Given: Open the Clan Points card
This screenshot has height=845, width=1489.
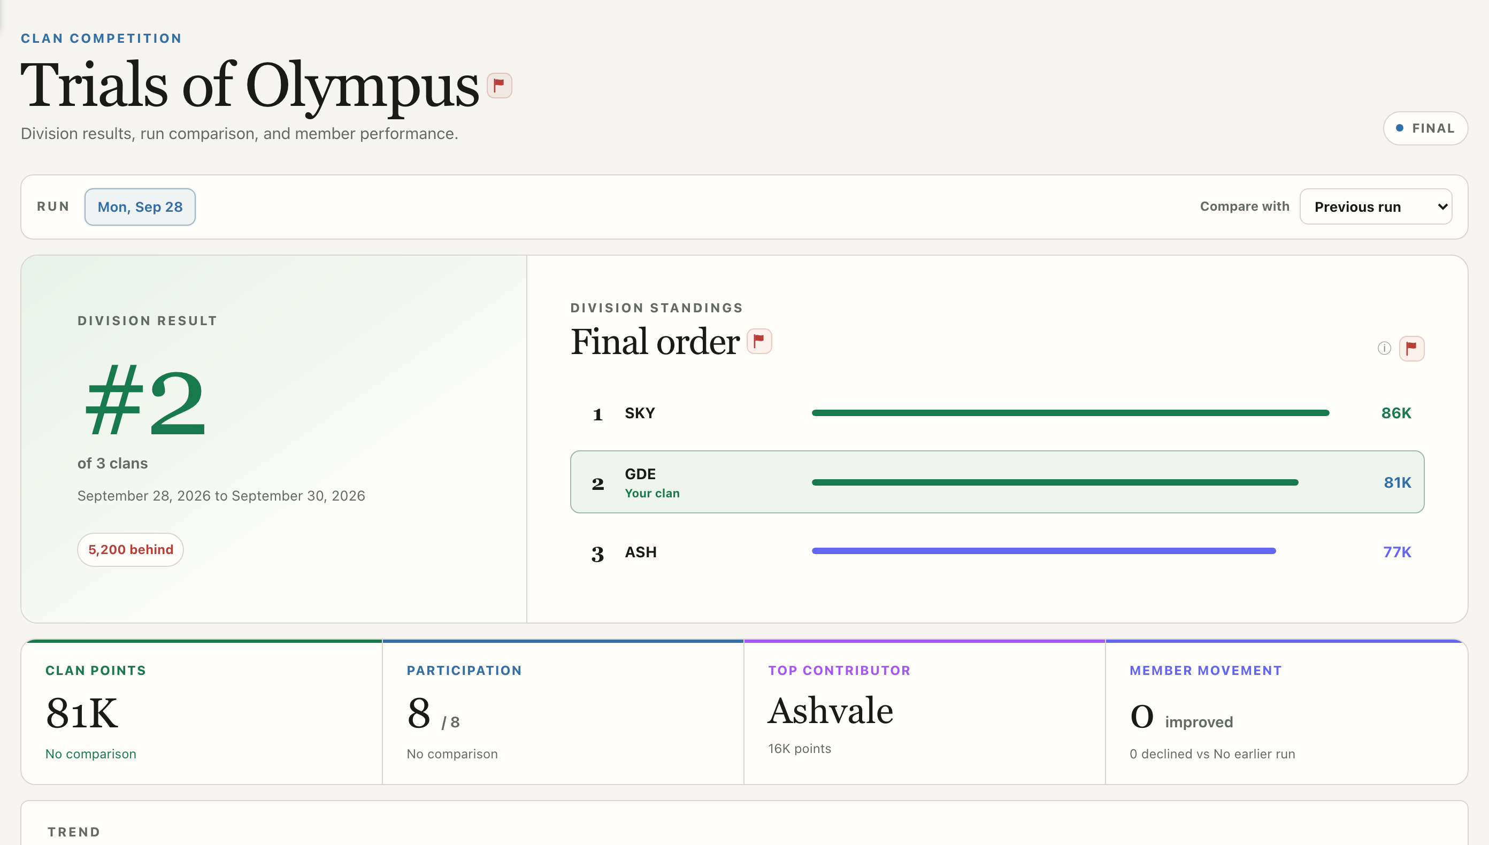Looking at the screenshot, I should pyautogui.click(x=202, y=712).
